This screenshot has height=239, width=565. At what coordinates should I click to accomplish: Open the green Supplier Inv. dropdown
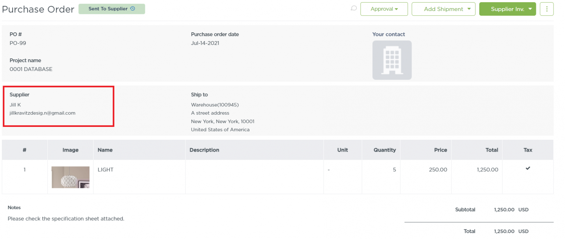coord(508,9)
